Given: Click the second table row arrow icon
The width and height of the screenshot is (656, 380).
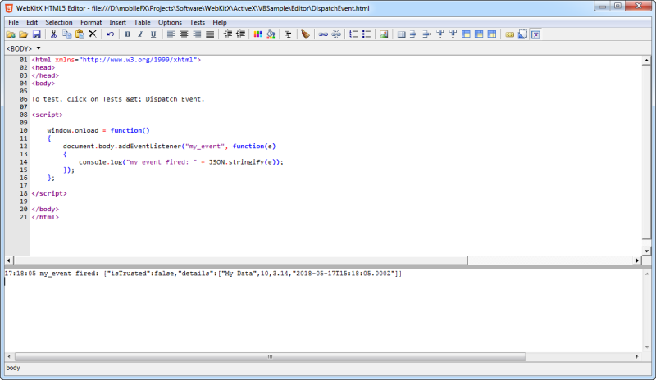Looking at the screenshot, I should [x=427, y=34].
